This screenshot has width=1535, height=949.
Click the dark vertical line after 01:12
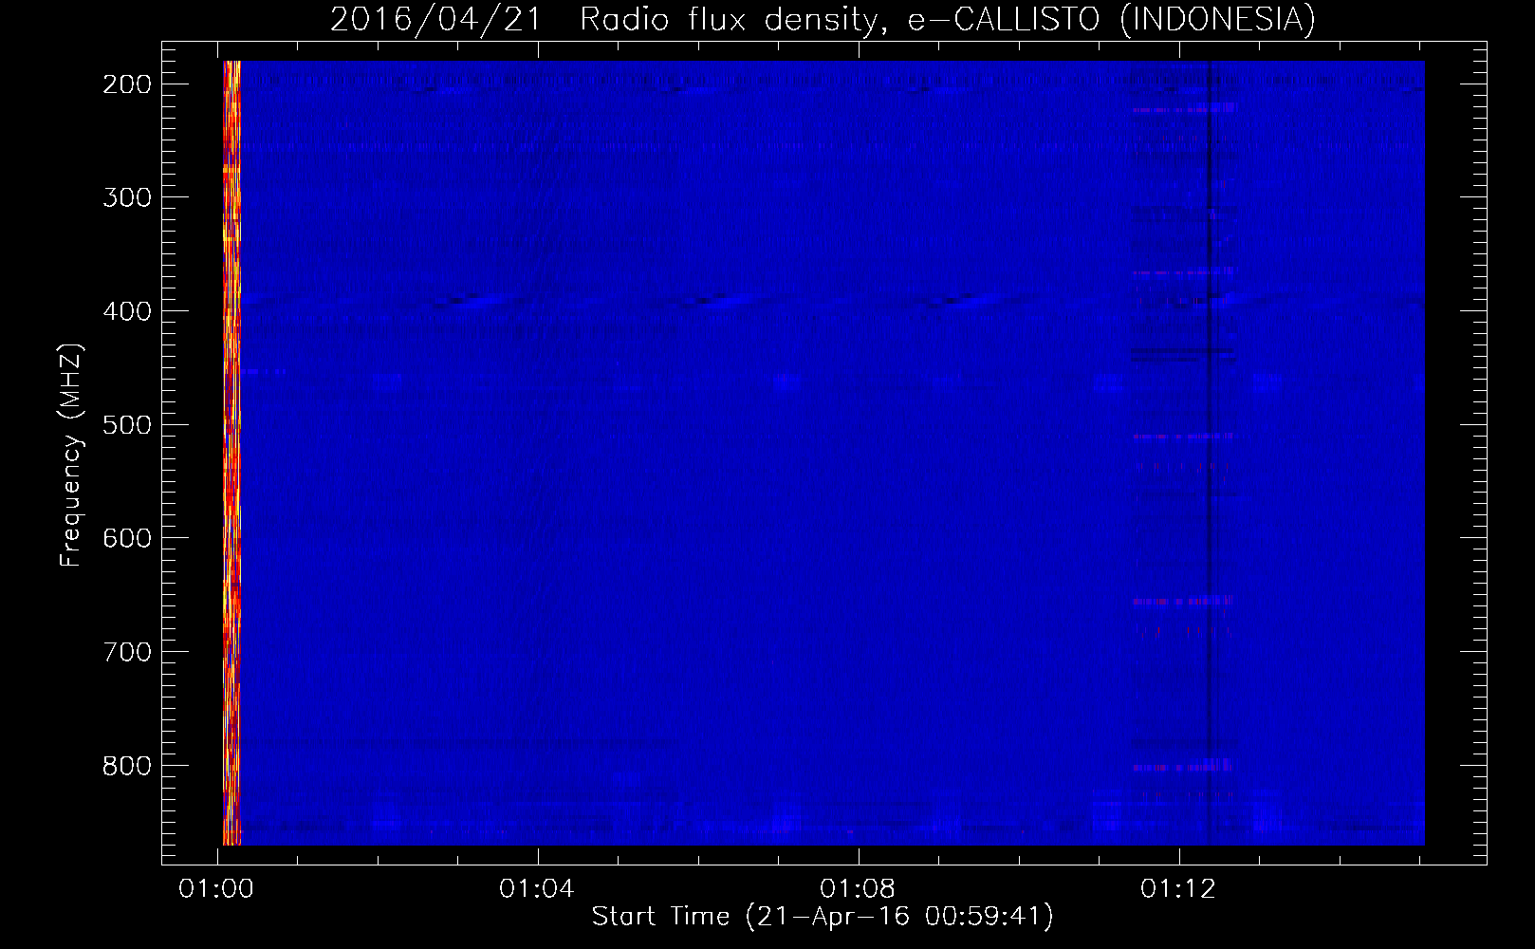click(1209, 453)
